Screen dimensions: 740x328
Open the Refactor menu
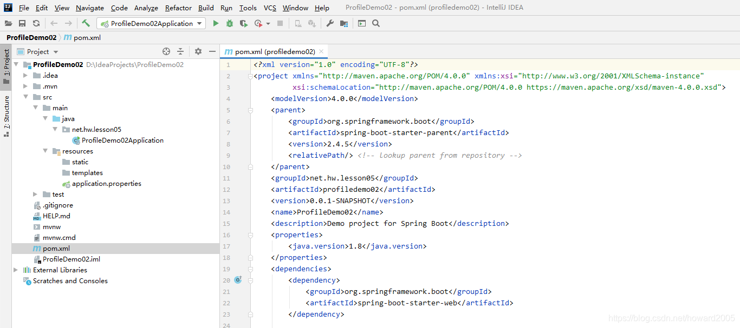tap(178, 8)
